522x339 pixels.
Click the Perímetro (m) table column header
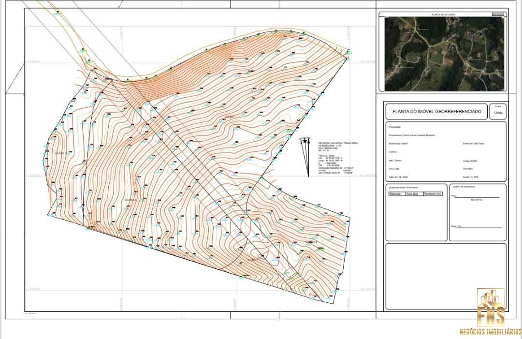pyautogui.click(x=433, y=194)
